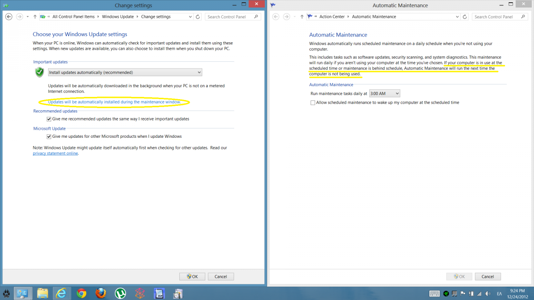Click Automatic Maintenance breadcrumb
This screenshot has width=534, height=300.
pos(374,16)
